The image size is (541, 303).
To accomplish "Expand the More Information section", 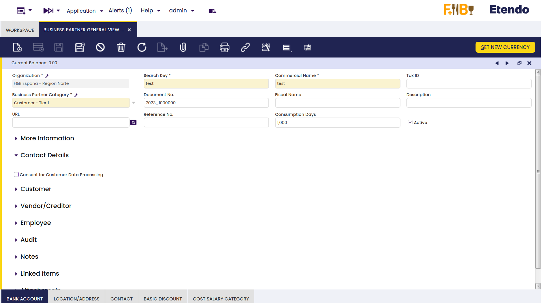I will click(47, 138).
